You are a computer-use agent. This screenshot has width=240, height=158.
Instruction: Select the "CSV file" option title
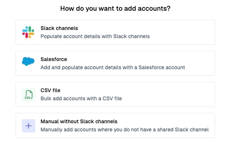point(50,90)
